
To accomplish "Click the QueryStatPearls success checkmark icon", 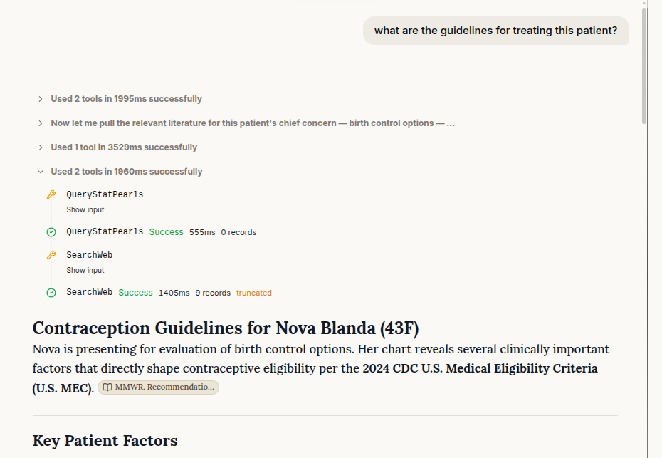I will [x=51, y=232].
